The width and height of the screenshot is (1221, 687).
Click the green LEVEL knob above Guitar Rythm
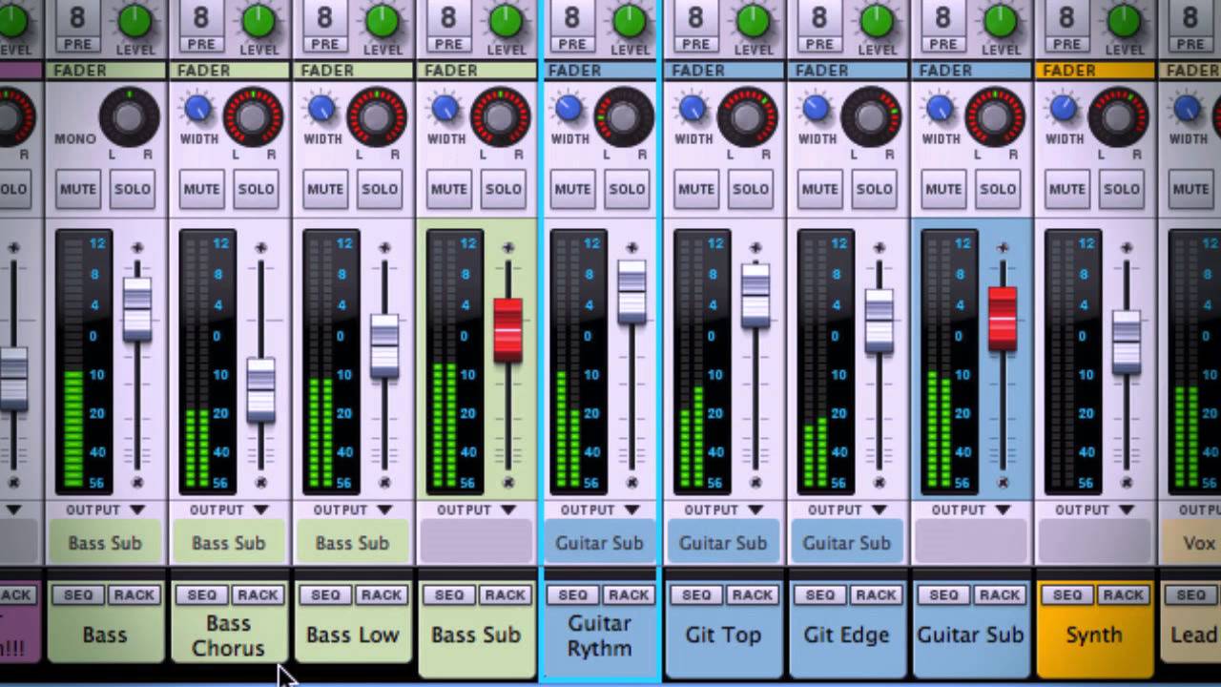pos(630,20)
